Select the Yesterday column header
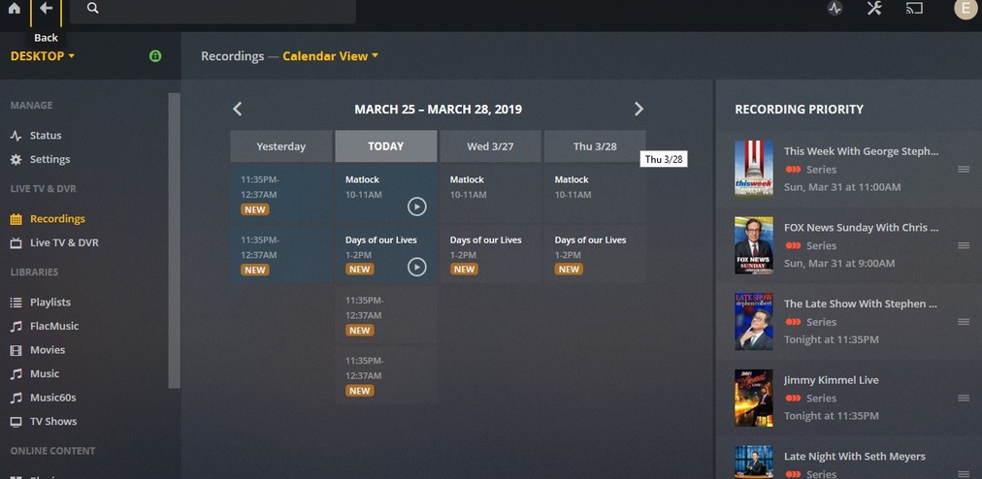 [281, 145]
